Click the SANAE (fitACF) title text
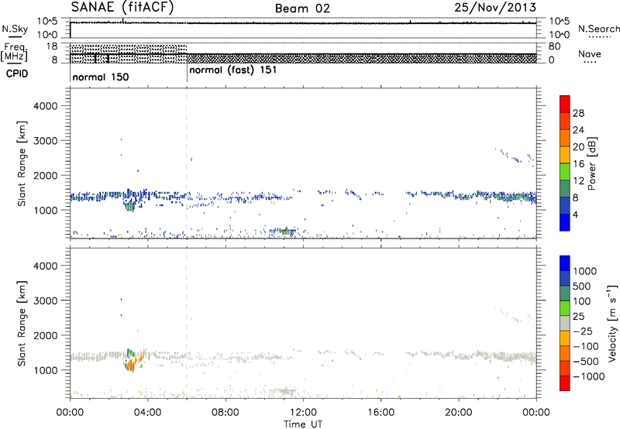The width and height of the screenshot is (620, 429). (x=122, y=7)
